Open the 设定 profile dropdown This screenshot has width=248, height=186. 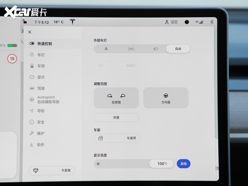coord(171,22)
